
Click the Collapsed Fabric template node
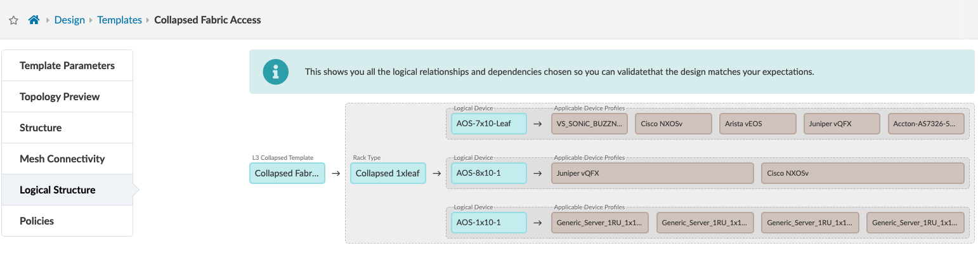tap(287, 173)
